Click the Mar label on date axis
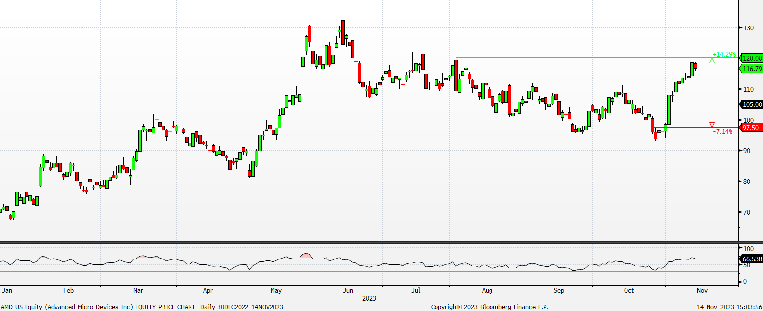Screen dimensions: 763x311 tap(137, 291)
